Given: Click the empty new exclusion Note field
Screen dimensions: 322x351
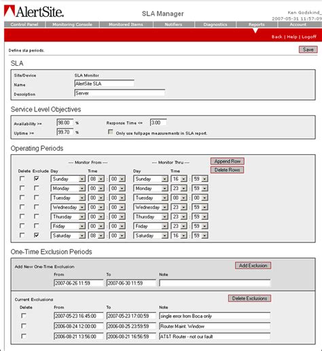Looking at the screenshot, I should coord(215,283).
